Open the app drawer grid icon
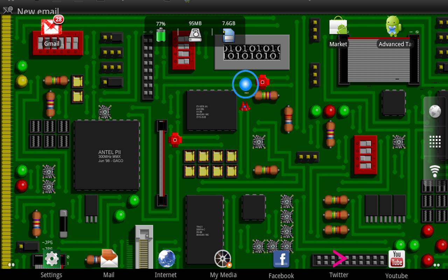448x280 pixels. click(435, 141)
